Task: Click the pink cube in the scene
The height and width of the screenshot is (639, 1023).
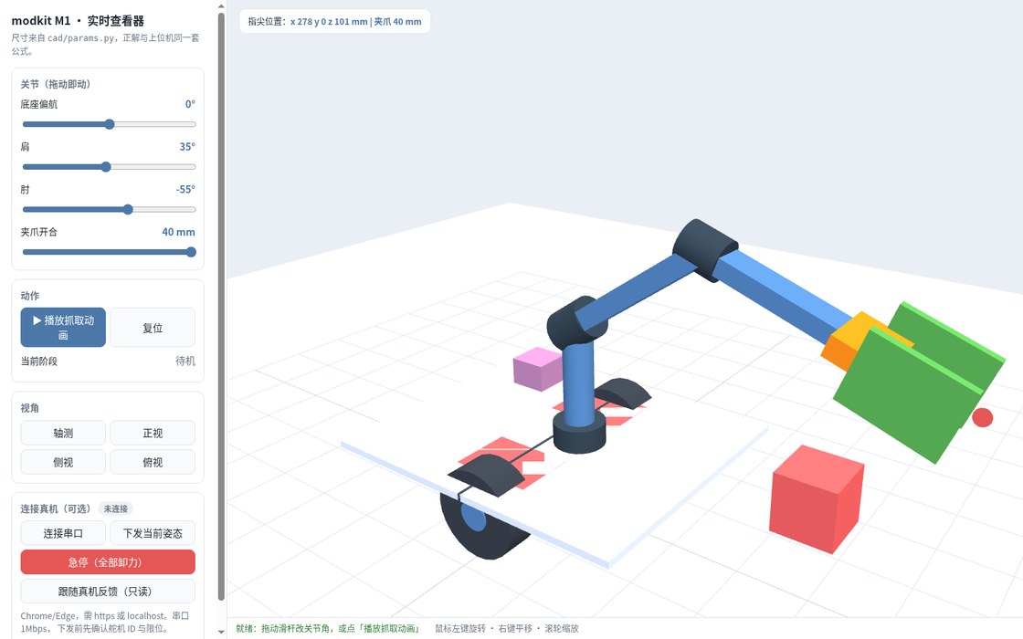Action: click(538, 369)
